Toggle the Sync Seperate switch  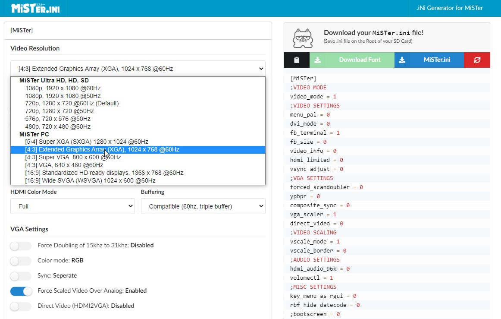21,276
